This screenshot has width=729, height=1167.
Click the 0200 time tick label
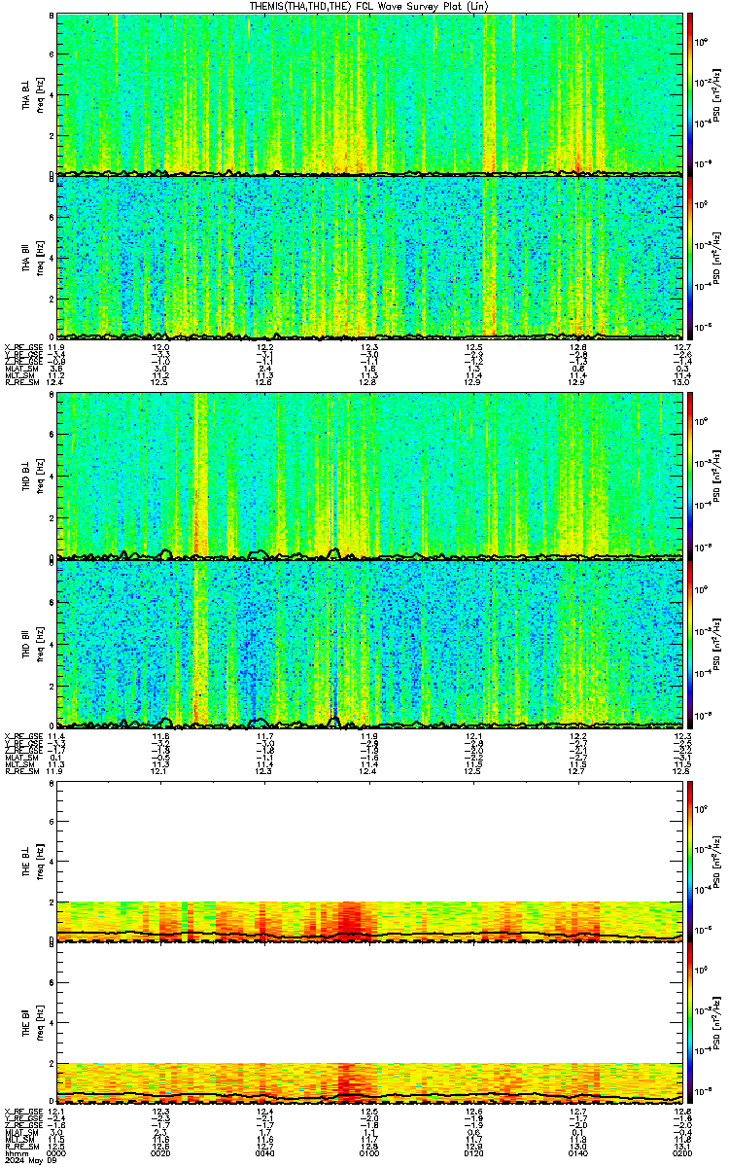coord(681,1152)
